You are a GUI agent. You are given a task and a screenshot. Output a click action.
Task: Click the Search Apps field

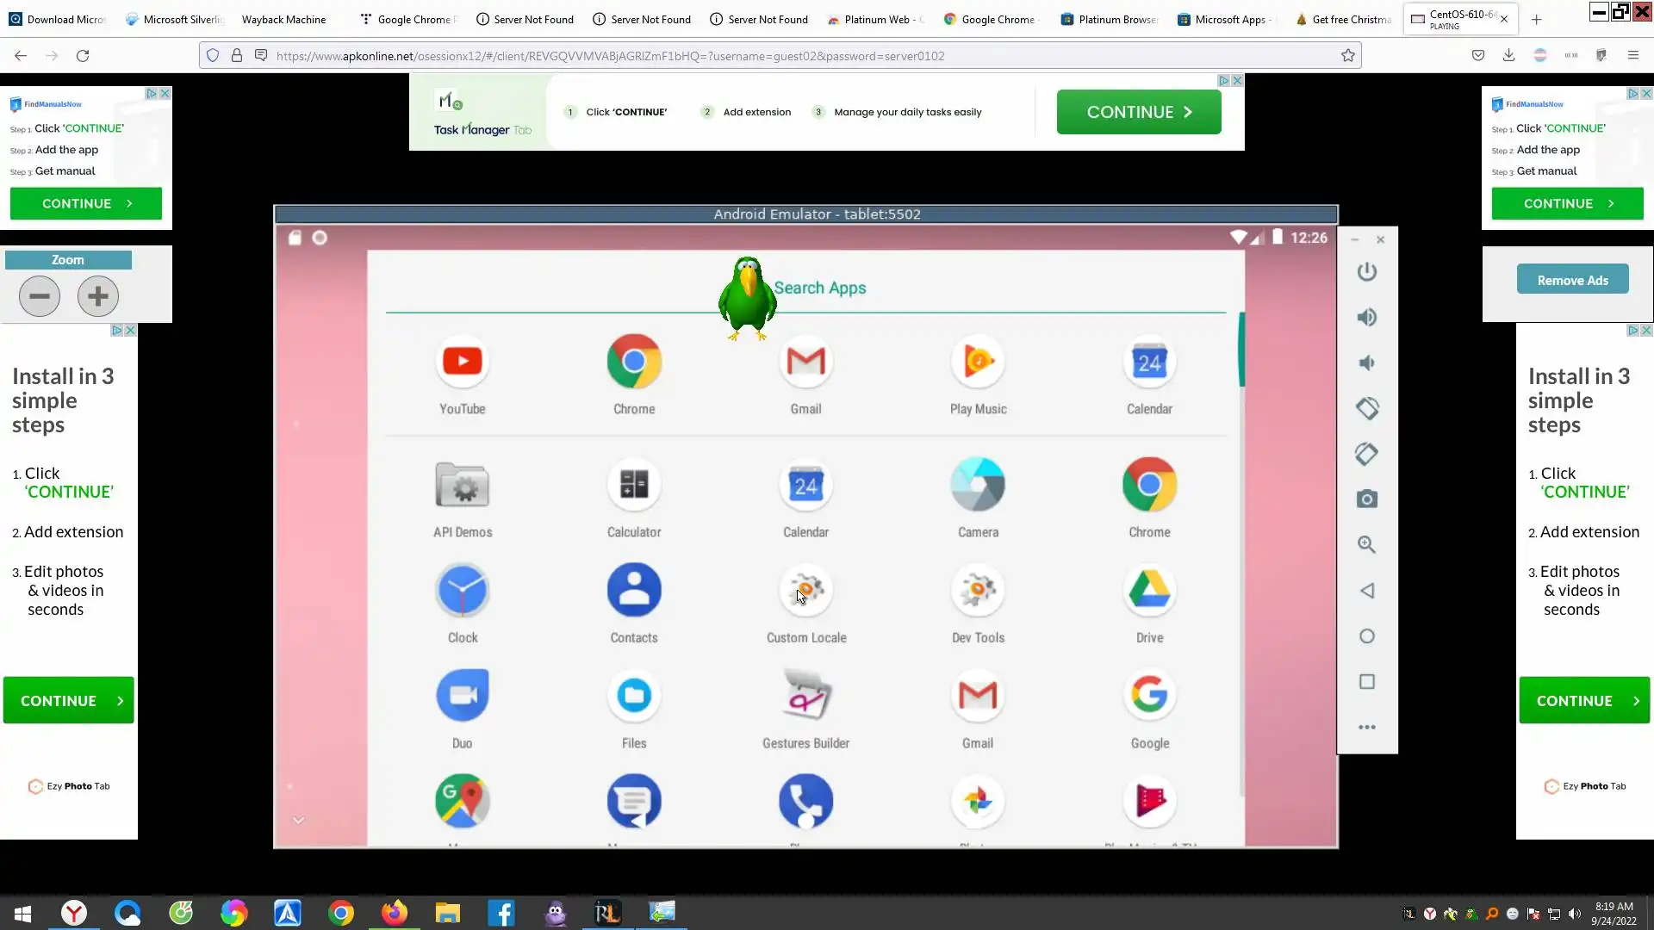point(819,288)
